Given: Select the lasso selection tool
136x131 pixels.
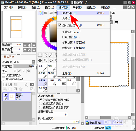Looking at the screenshot, I should pos(45,55).
